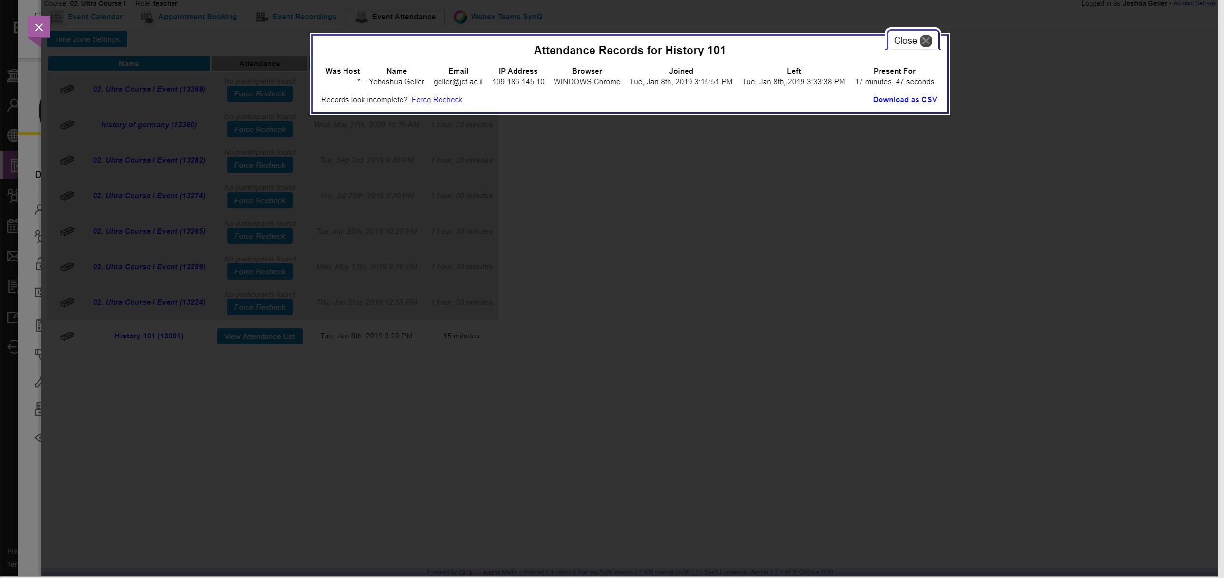Image resolution: width=1224 pixels, height=578 pixels.
Task: Click the Event Calendar grid icon
Action: point(57,17)
